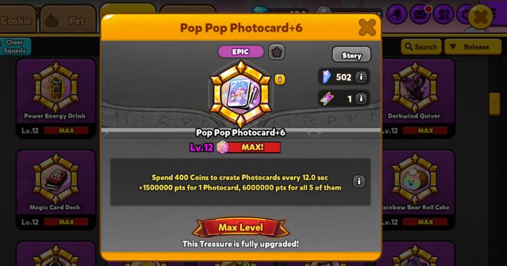Select the Cheer Squads filter
This screenshot has height=266, width=507.
[x=15, y=46]
